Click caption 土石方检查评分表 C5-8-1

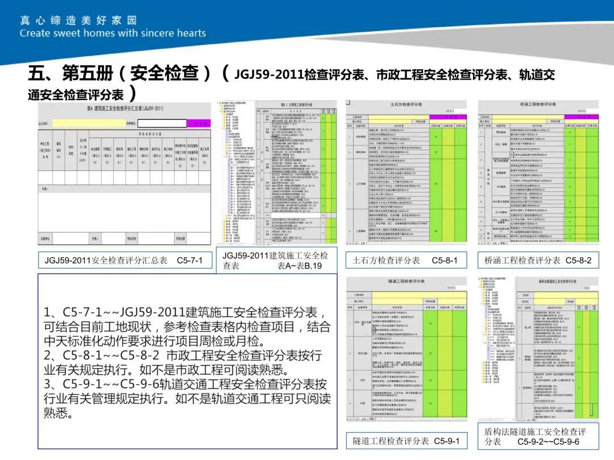pos(406,261)
